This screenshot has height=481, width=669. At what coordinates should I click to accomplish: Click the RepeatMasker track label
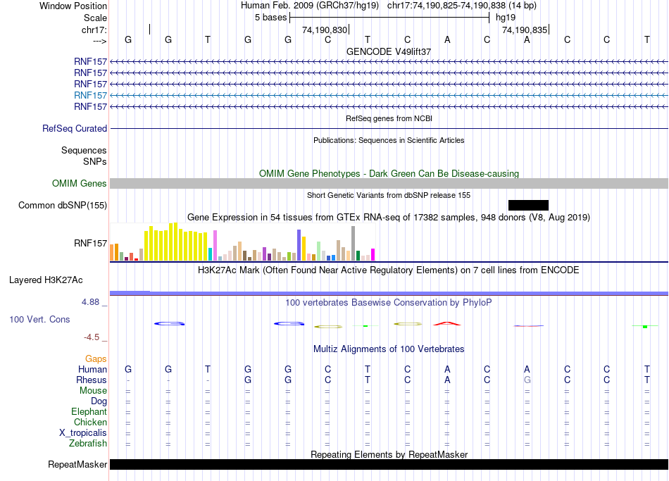coord(77,464)
